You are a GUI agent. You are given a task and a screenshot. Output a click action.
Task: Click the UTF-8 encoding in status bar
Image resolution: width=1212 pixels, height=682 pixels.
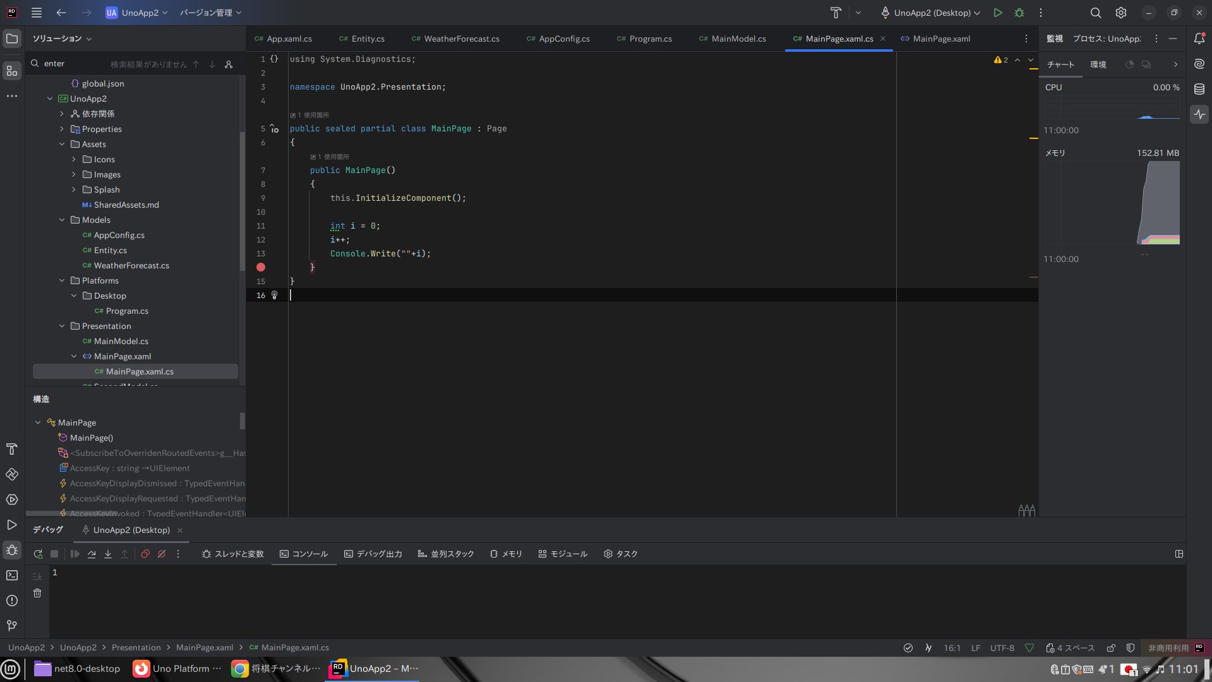click(x=1002, y=648)
